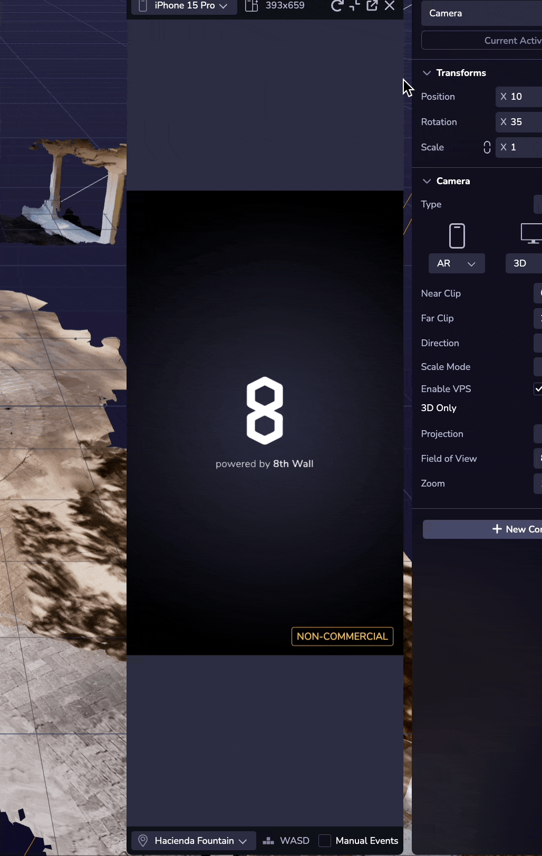Click the Scale label

[432, 147]
